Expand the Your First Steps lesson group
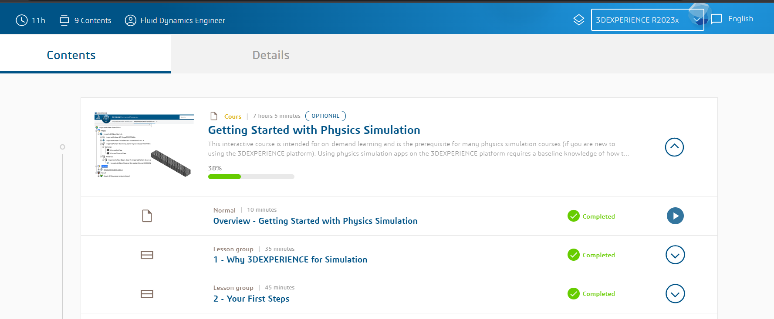 coord(675,294)
